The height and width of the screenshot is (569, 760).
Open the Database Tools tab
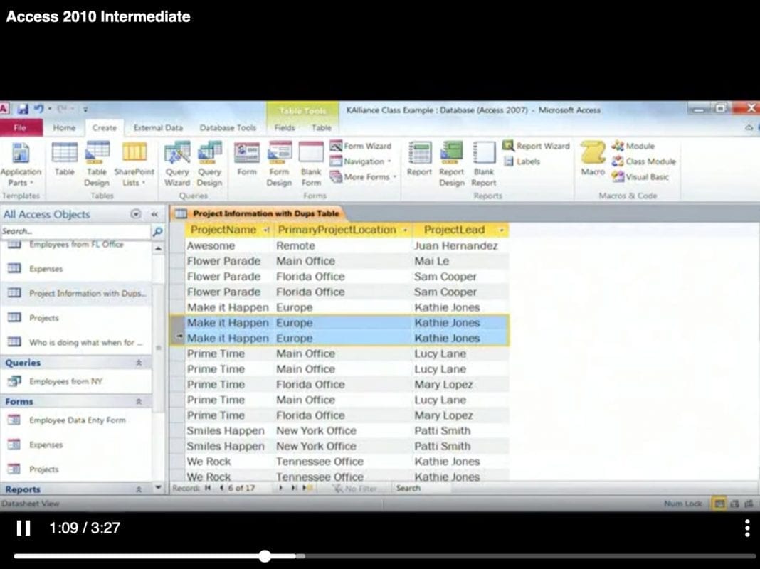[227, 128]
